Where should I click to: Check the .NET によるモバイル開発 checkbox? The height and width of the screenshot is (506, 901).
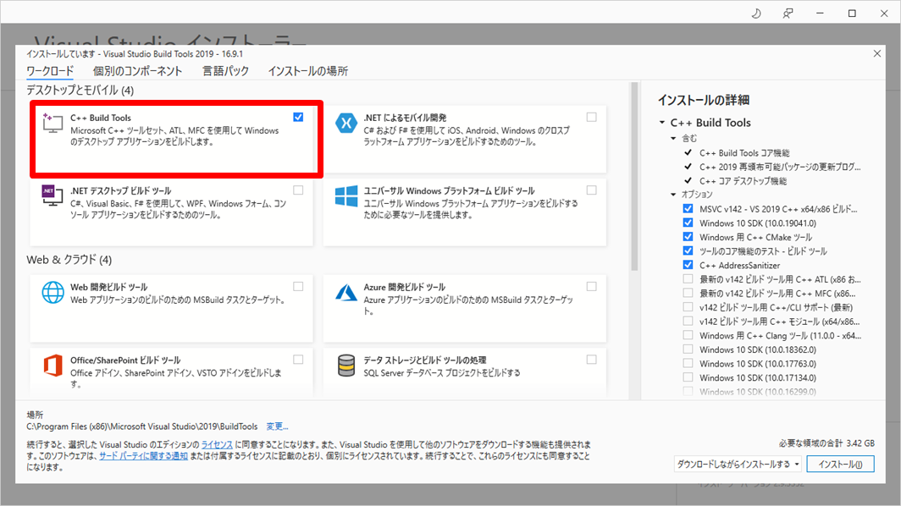pyautogui.click(x=591, y=117)
